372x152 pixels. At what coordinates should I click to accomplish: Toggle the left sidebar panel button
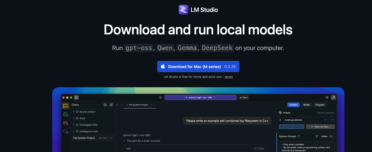click(76, 97)
